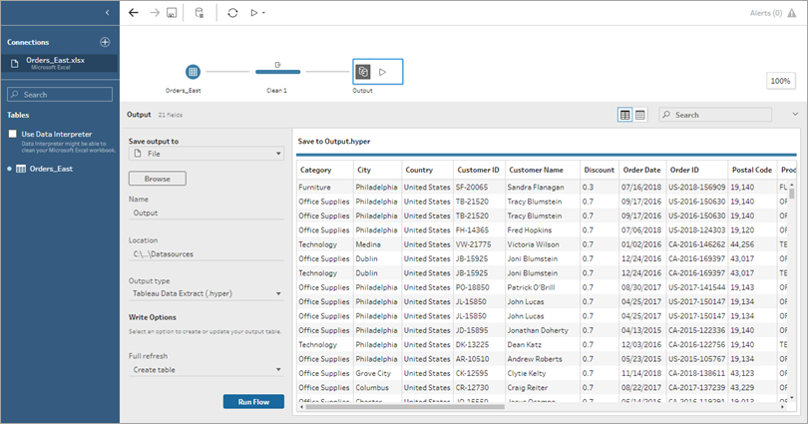Switch to the list view toggle
The image size is (808, 424).
coord(640,115)
